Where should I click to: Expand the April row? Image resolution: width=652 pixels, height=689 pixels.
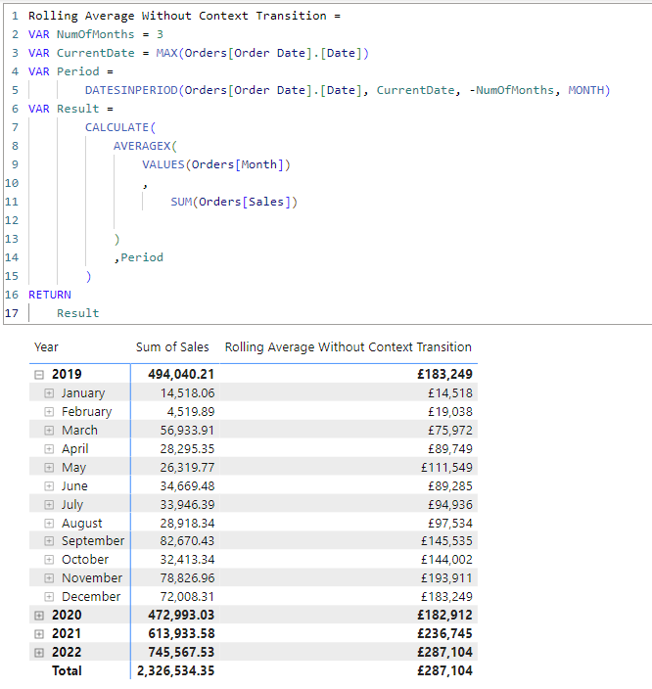coord(49,449)
